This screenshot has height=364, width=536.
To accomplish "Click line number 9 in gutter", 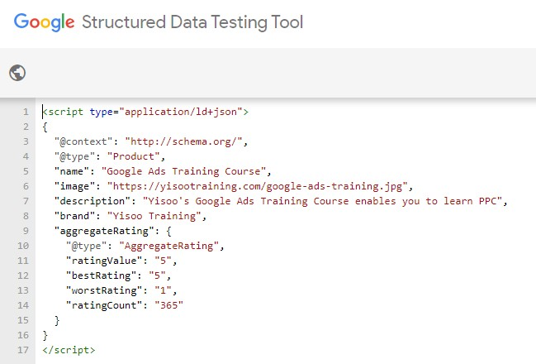I will tap(26, 231).
